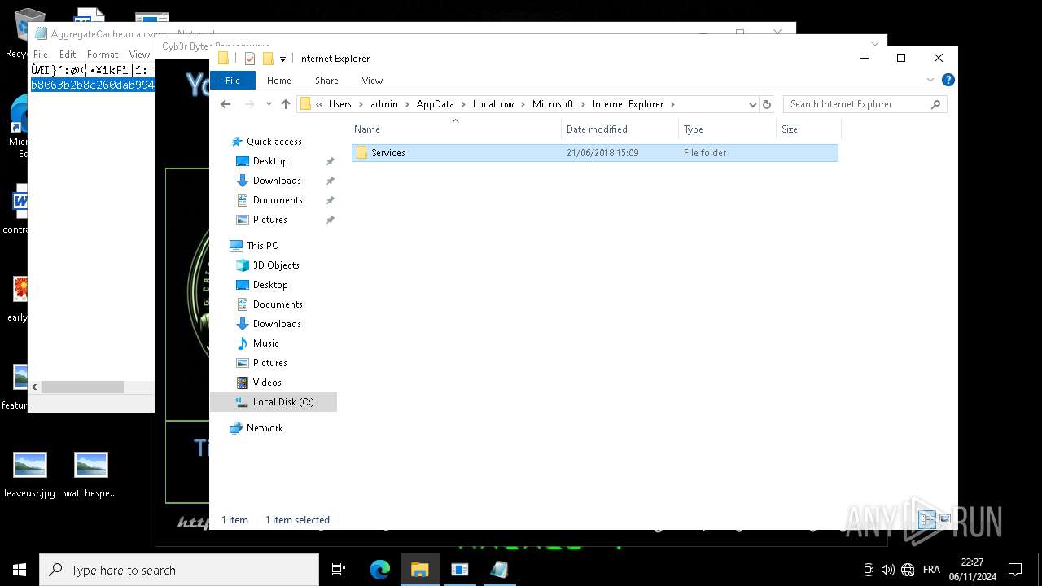Go up one folder level
Image resolution: width=1042 pixels, height=586 pixels.
[286, 104]
